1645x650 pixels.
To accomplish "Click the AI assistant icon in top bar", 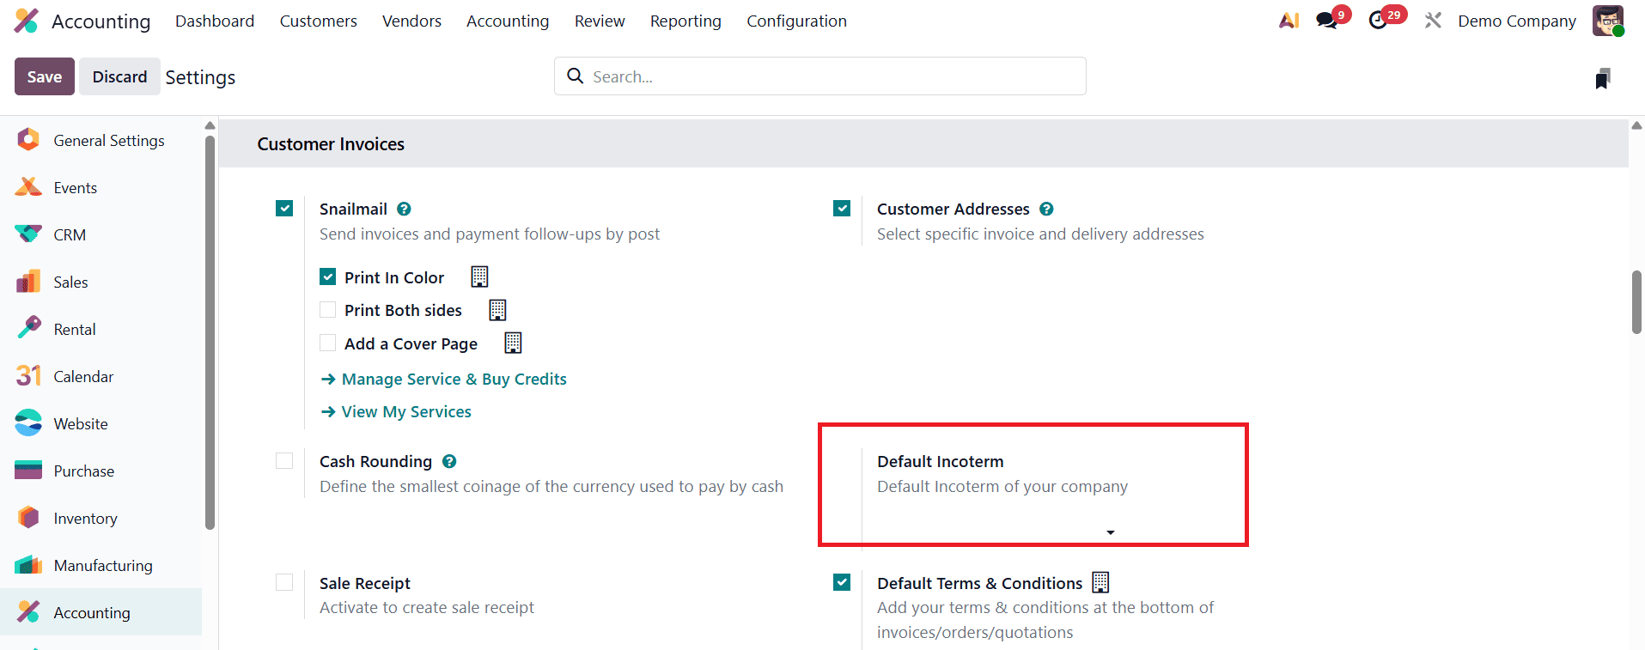I will 1289,21.
